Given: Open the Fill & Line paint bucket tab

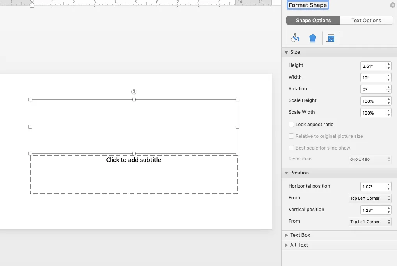Looking at the screenshot, I should click(295, 38).
